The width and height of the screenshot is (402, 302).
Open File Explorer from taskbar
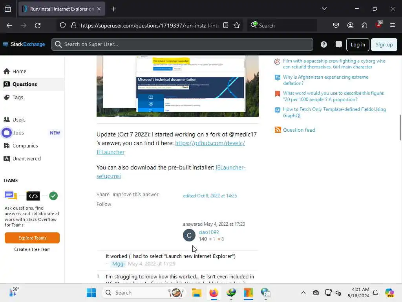coord(197,293)
